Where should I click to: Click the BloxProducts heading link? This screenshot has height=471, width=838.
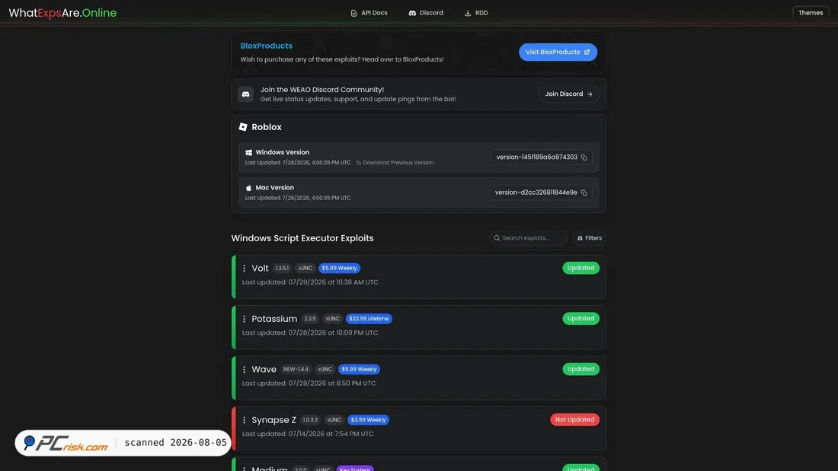coord(266,46)
